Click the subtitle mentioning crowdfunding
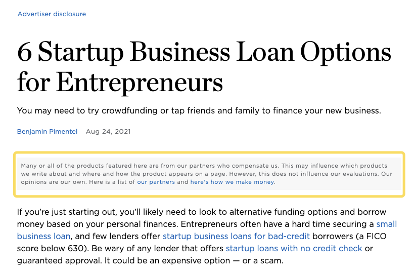 coord(198,110)
